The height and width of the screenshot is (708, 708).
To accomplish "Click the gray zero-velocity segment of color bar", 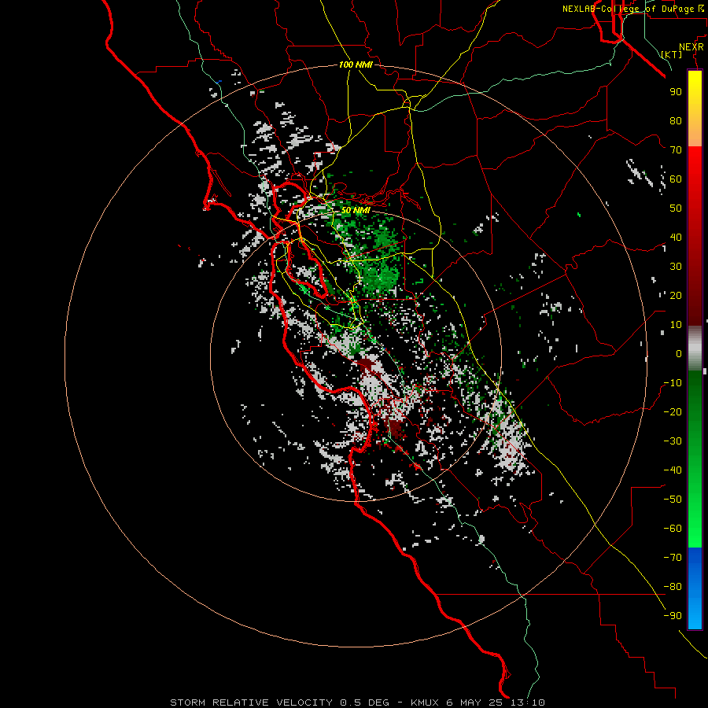I will pyautogui.click(x=695, y=348).
